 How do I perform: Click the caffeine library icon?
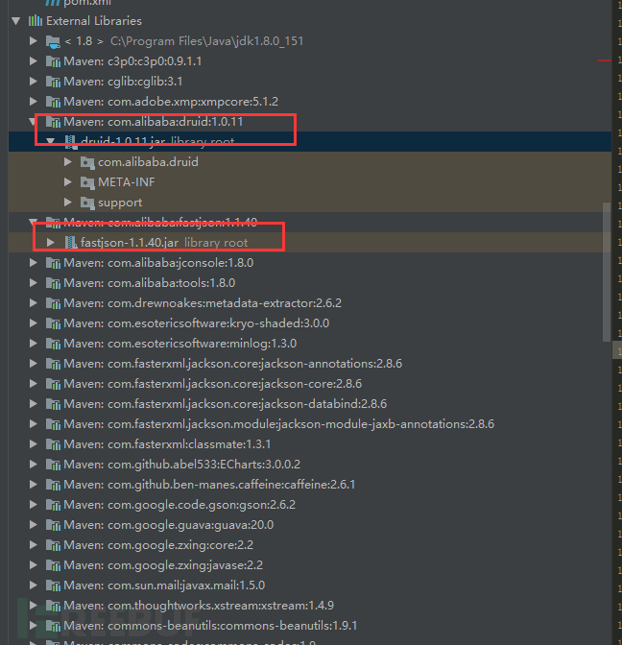point(53,485)
